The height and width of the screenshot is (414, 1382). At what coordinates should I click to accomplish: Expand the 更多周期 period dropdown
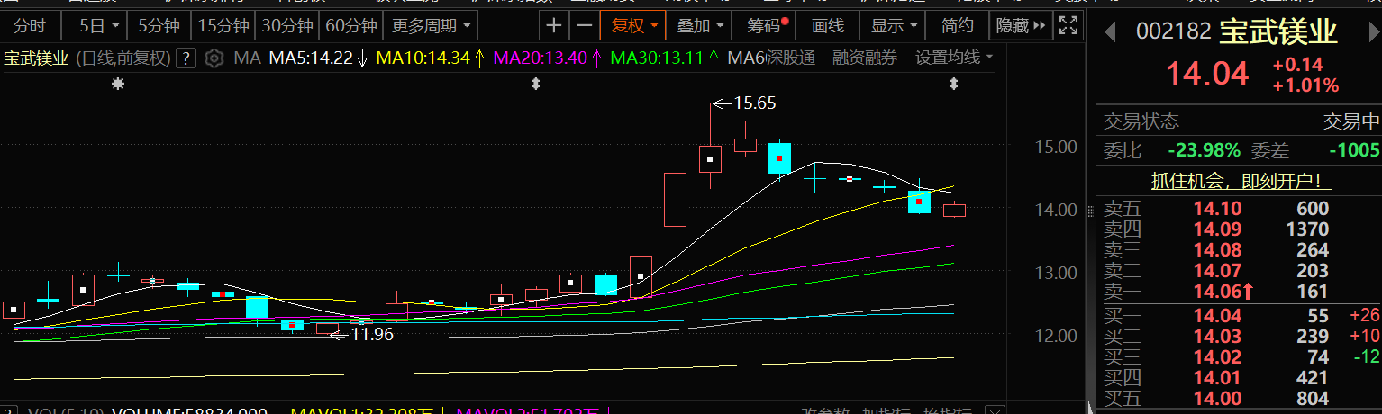click(435, 25)
